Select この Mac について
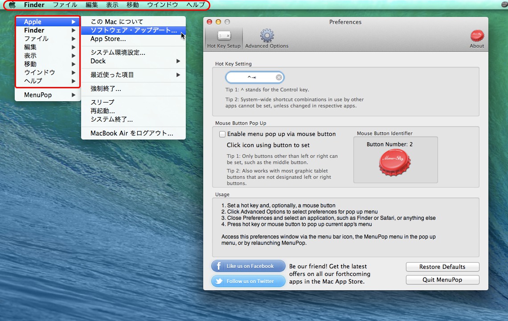Screen dimensions: 508x321 click(x=133, y=22)
